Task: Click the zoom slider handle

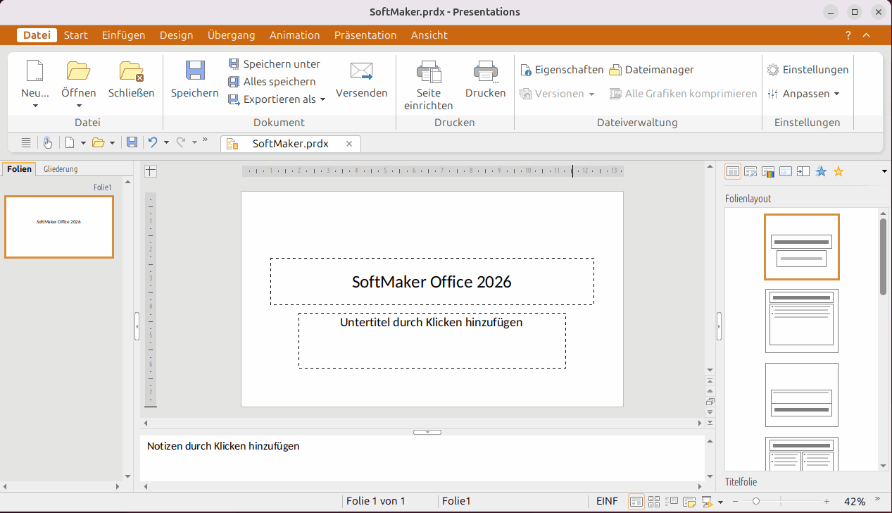Action: click(x=755, y=502)
